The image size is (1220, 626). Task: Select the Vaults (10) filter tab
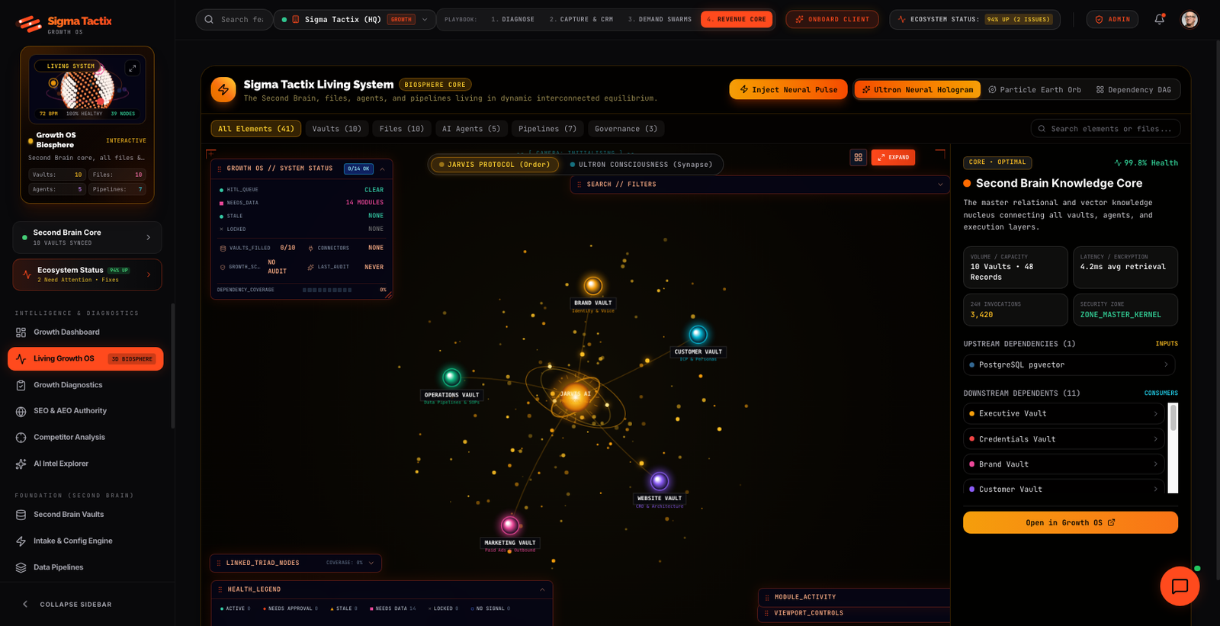pos(337,129)
